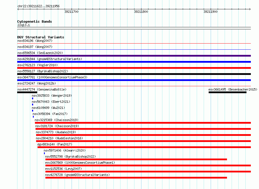Select the 22q13.1 band label
Image resolution: width=259 pixels, height=189 pixels.
pos(24,25)
